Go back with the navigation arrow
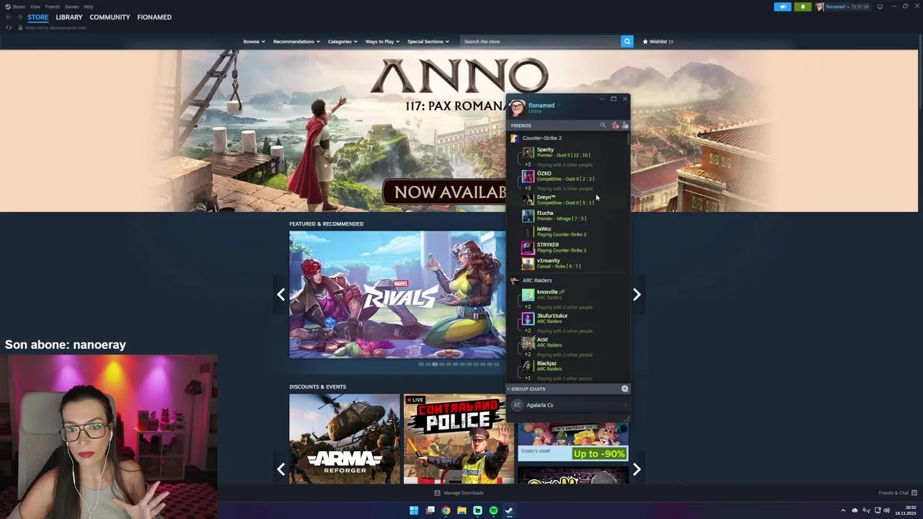The image size is (923, 519). coord(8,17)
